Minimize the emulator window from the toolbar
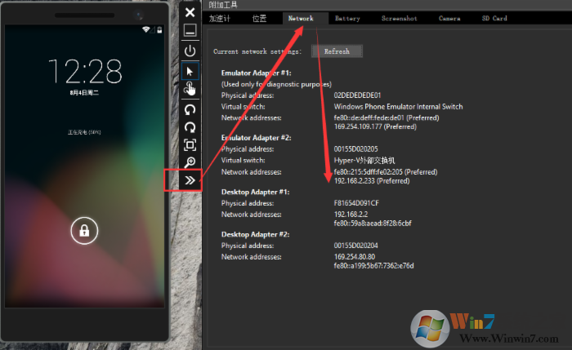The height and width of the screenshot is (350, 572). (x=190, y=31)
